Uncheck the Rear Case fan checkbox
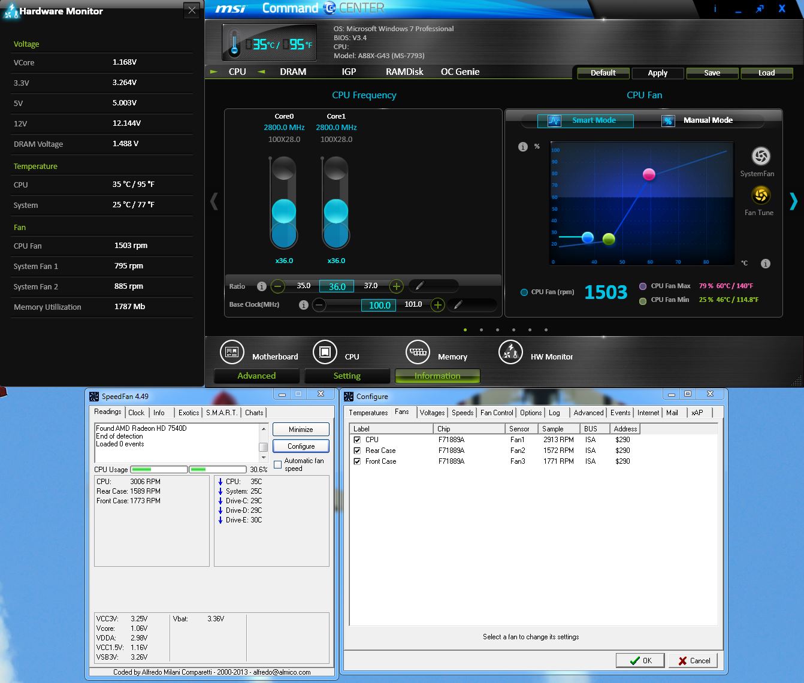 pos(357,451)
